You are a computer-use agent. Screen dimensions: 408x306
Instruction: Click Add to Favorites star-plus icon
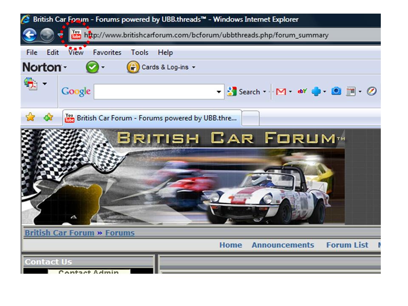coord(48,118)
